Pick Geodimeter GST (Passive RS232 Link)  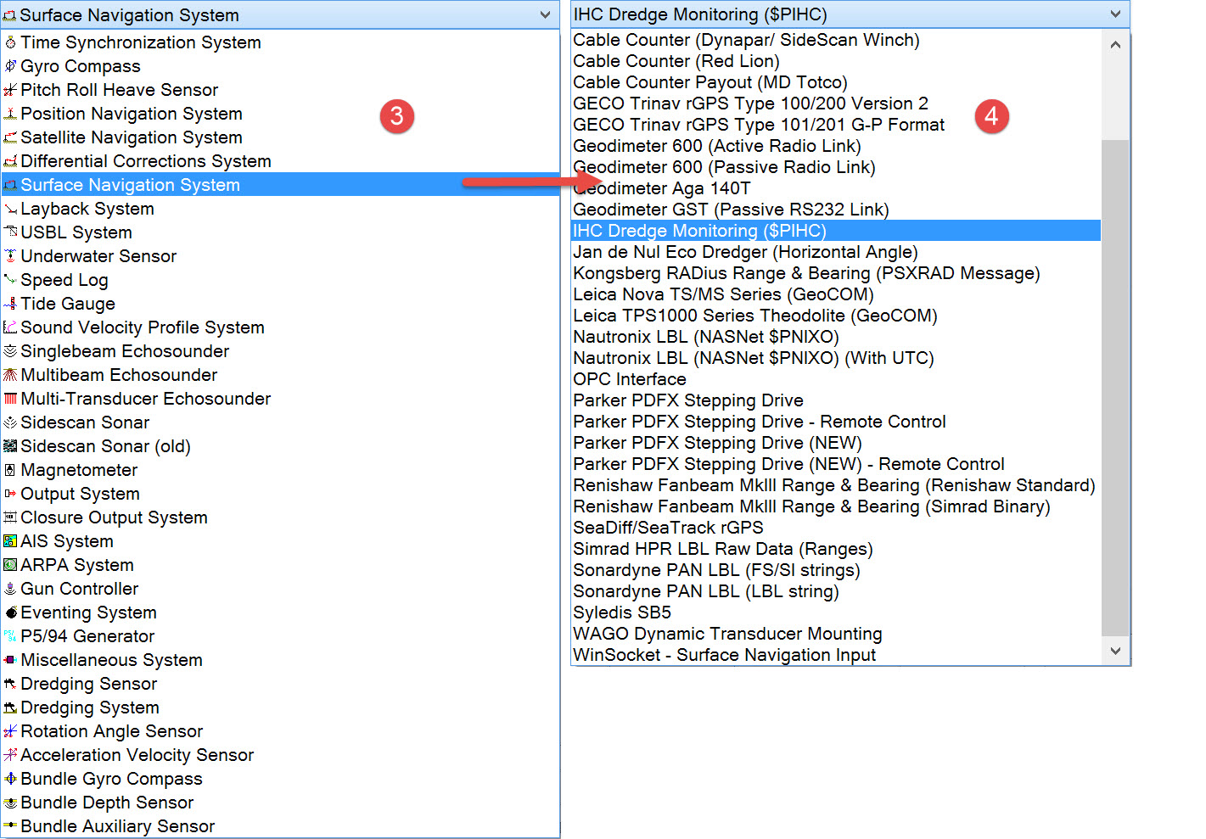pos(731,210)
